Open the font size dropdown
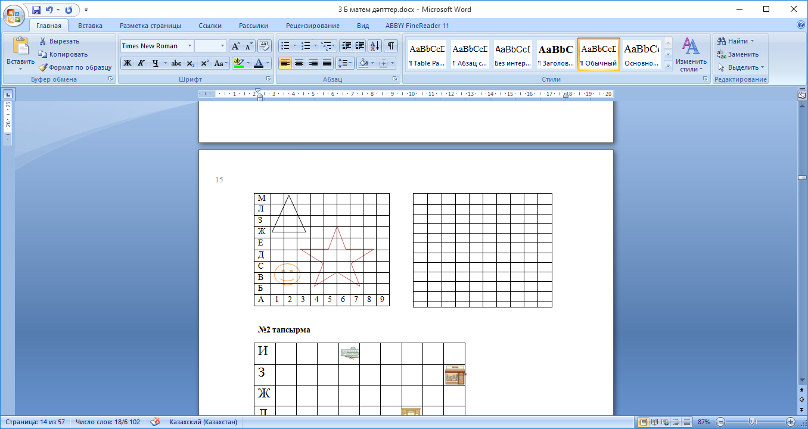This screenshot has width=808, height=429. [x=223, y=46]
